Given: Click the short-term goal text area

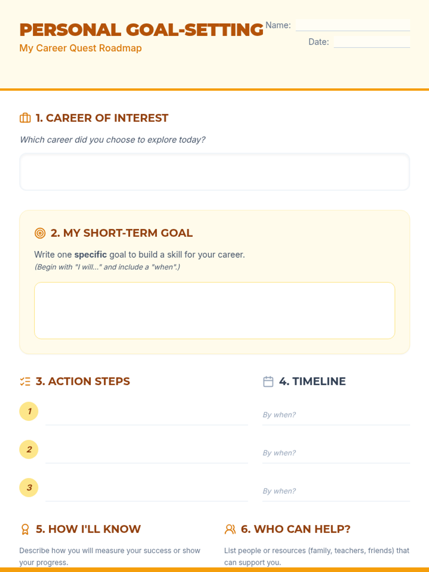Looking at the screenshot, I should point(214,310).
